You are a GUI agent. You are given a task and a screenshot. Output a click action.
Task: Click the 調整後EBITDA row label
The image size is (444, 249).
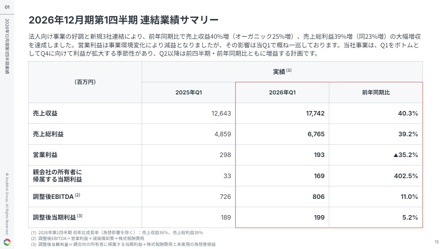[57, 196]
